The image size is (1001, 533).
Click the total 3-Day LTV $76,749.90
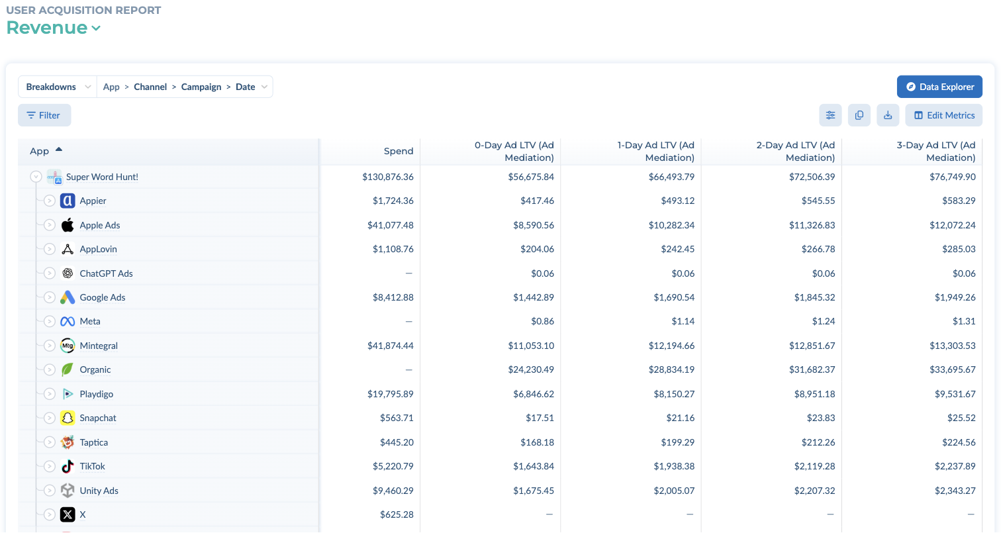click(953, 177)
